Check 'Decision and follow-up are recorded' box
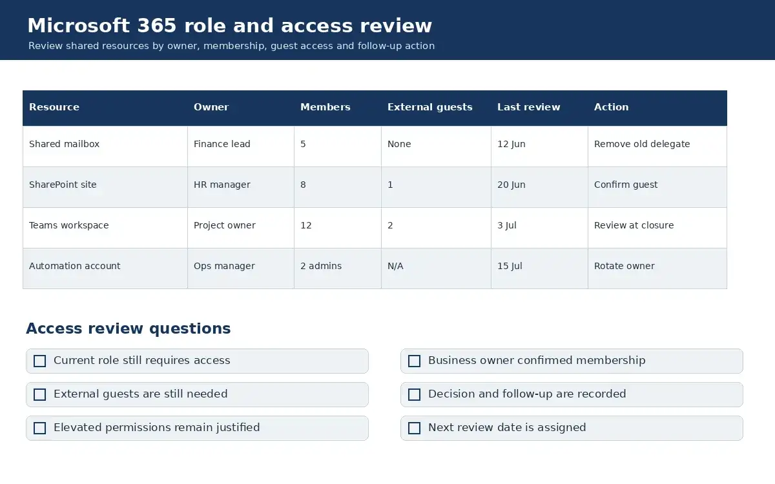The height and width of the screenshot is (484, 775). click(x=414, y=395)
